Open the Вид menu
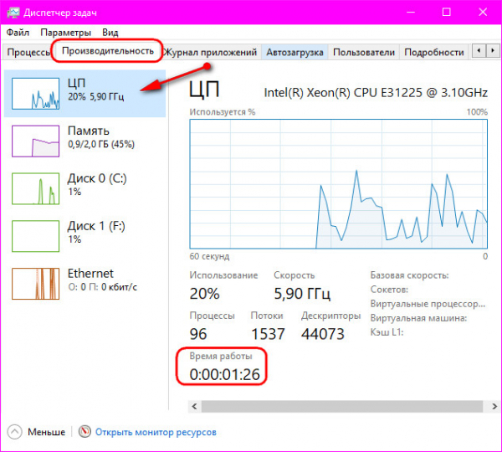Screen dimensions: 502x452 pyautogui.click(x=110, y=33)
